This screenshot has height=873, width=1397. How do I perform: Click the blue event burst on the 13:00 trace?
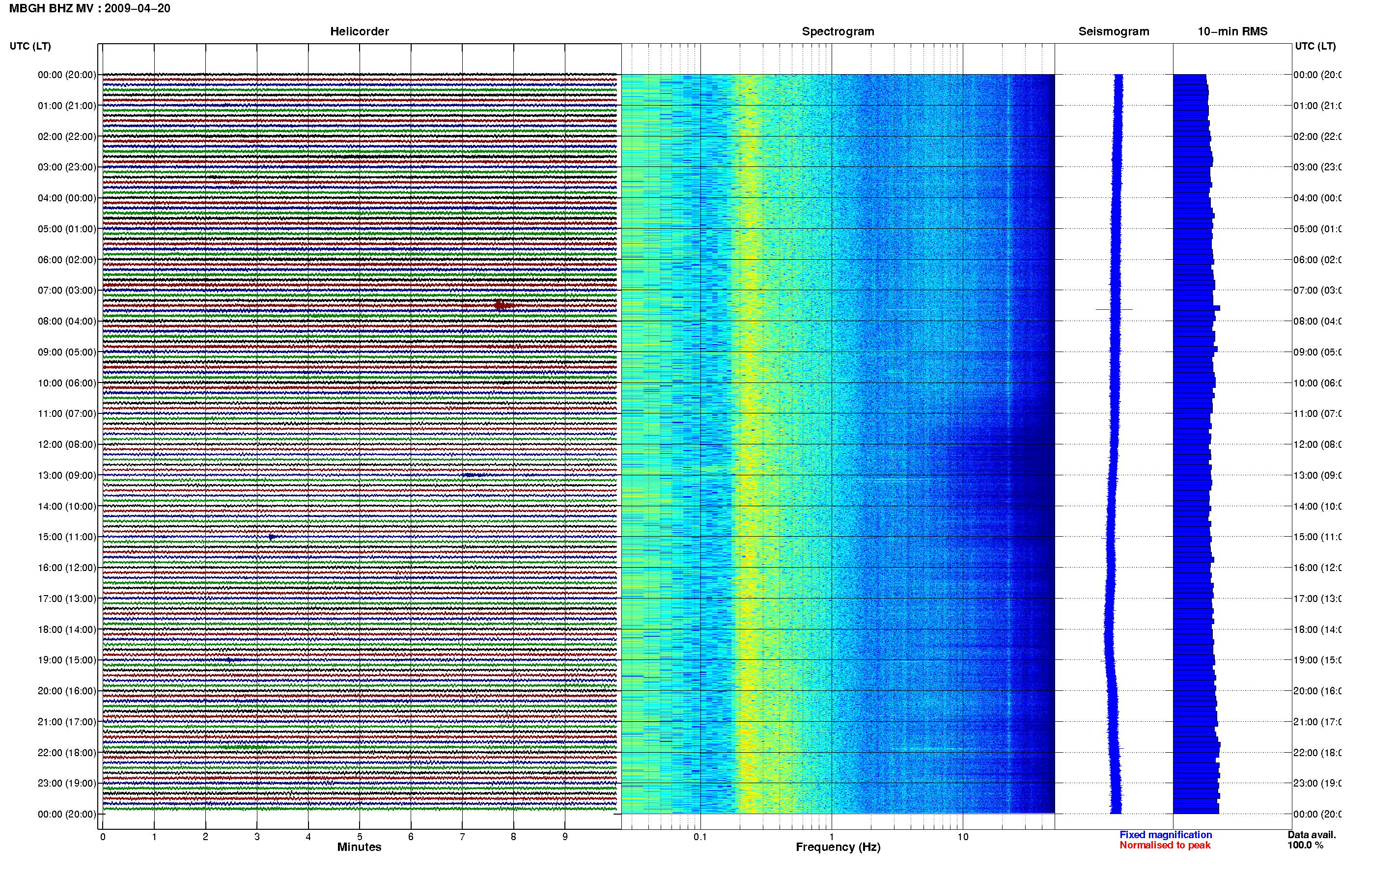coord(474,475)
